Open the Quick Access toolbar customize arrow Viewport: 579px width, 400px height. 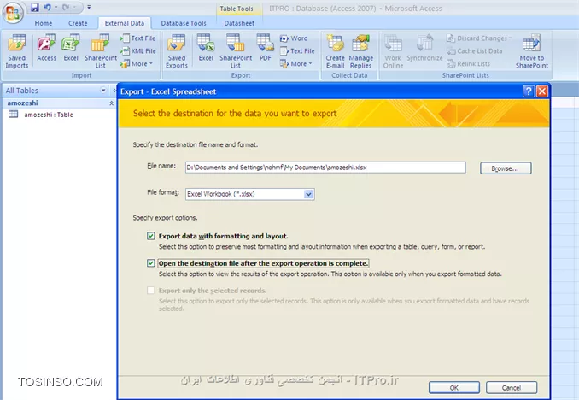[x=89, y=7]
